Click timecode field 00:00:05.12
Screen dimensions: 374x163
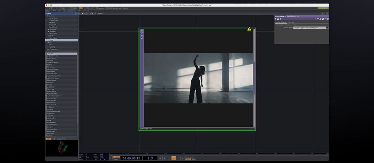pos(131,158)
